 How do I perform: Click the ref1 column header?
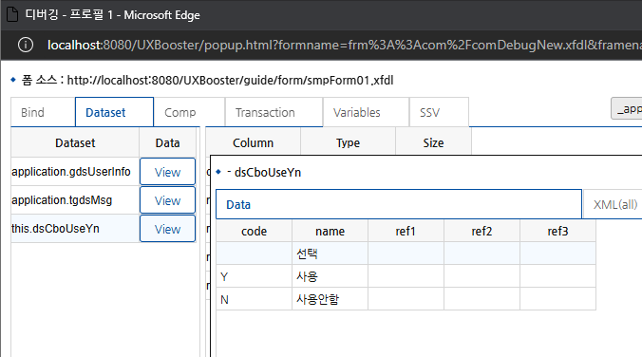tap(406, 232)
